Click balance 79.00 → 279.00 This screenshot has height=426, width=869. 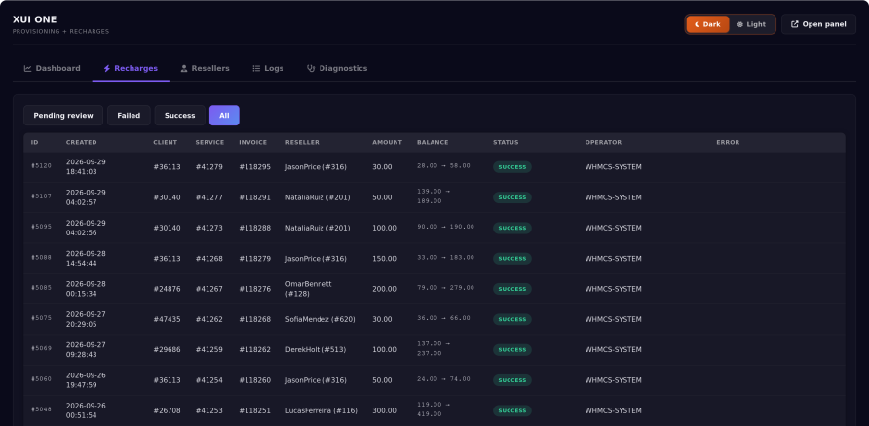coord(445,288)
